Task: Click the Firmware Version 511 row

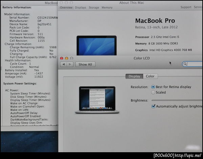Action: 26,34
